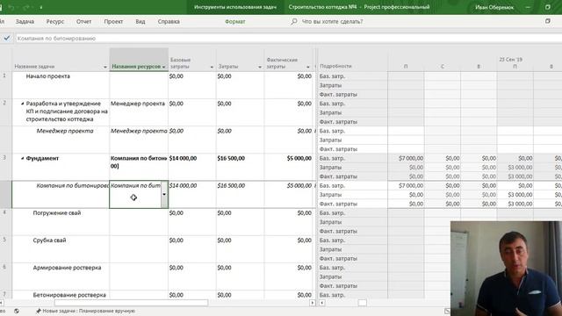This screenshot has width=562, height=316.
Task: Click the timephased pane scrollbar thumb
Action: coord(363,303)
